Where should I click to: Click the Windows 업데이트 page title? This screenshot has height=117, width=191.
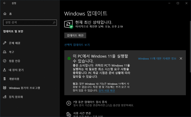click(86, 13)
